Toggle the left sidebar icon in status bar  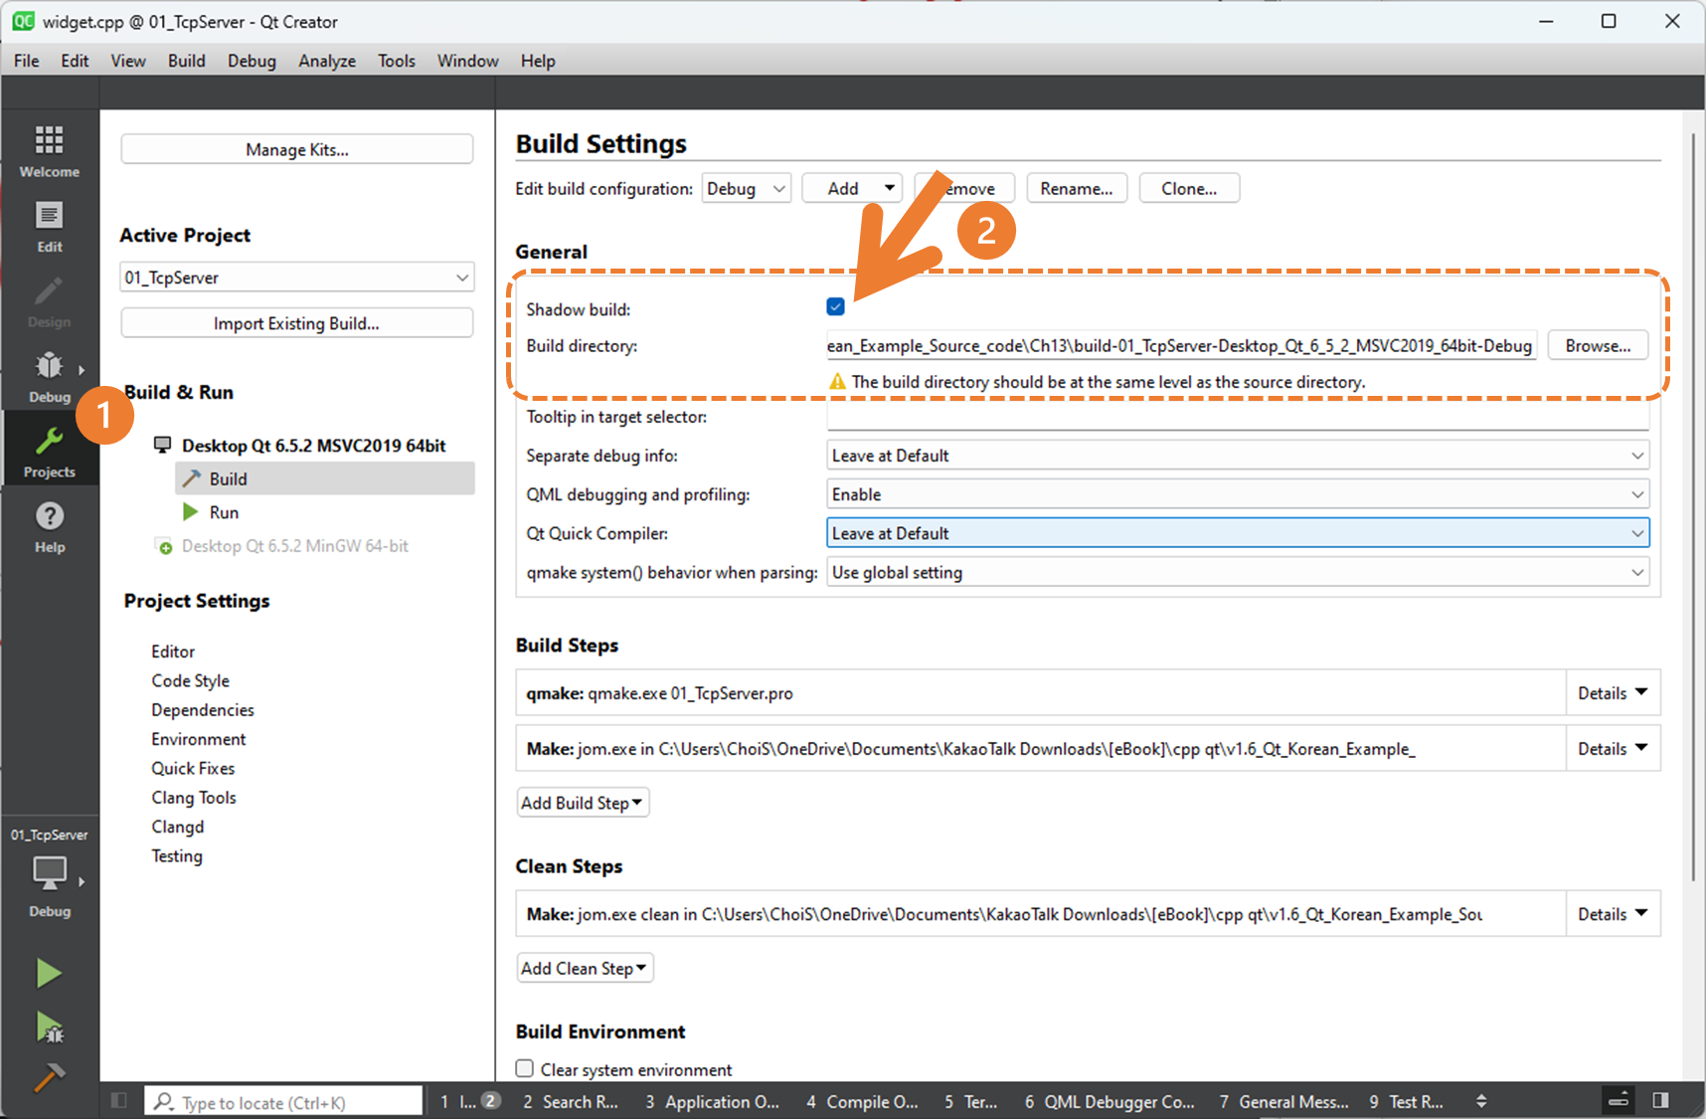(119, 1100)
